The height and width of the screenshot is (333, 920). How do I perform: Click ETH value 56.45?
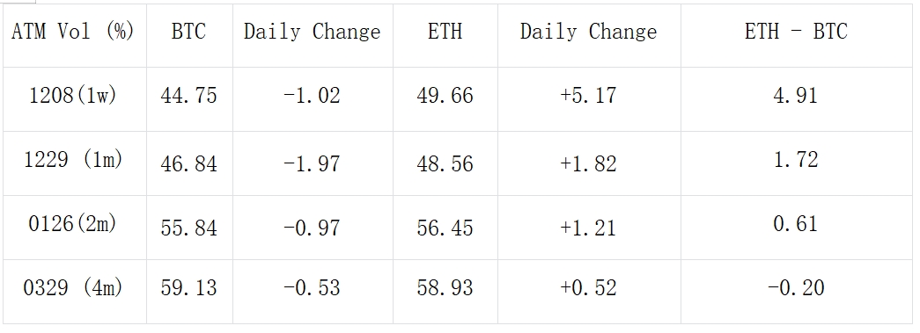pyautogui.click(x=445, y=227)
